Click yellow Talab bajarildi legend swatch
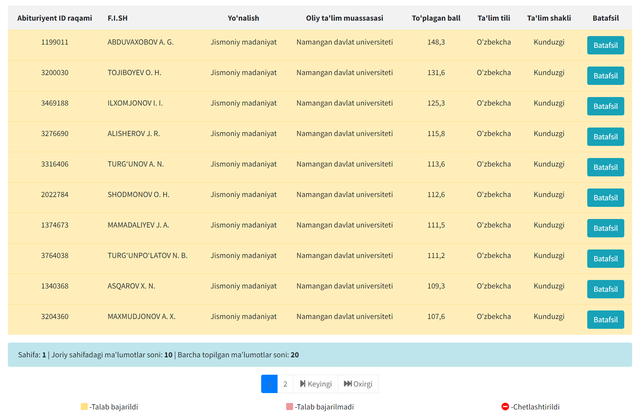640x417 pixels. tap(84, 407)
